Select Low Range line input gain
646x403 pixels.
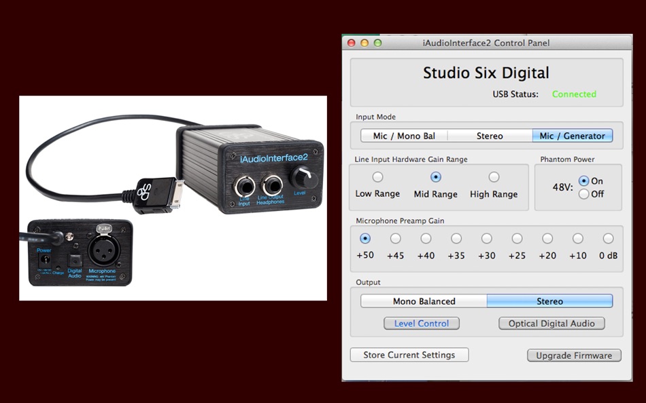pos(377,177)
